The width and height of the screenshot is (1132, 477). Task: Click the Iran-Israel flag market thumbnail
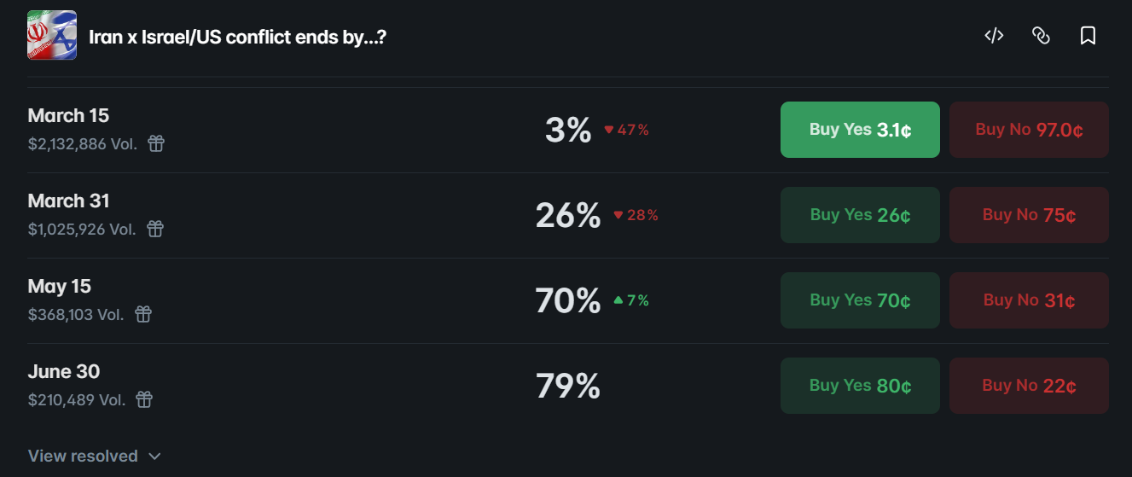tap(52, 36)
